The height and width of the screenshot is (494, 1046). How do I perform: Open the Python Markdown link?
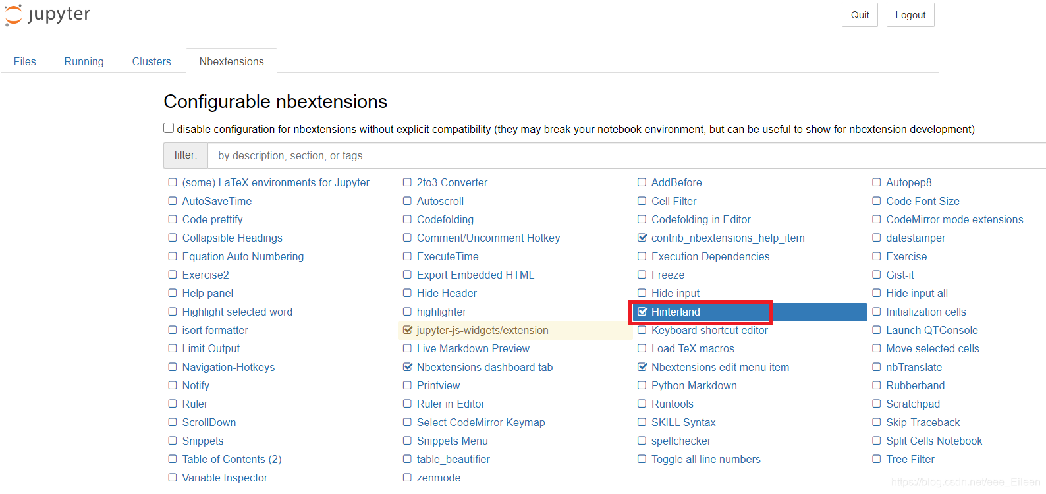(694, 385)
